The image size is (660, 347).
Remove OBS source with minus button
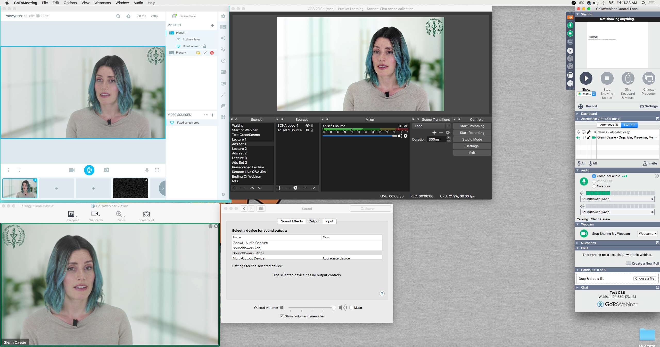pos(287,188)
